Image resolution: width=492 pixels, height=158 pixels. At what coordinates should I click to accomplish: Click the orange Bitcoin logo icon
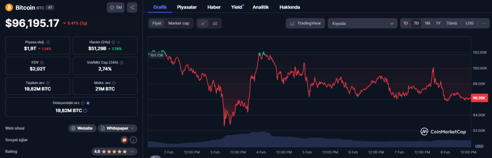tap(9, 7)
